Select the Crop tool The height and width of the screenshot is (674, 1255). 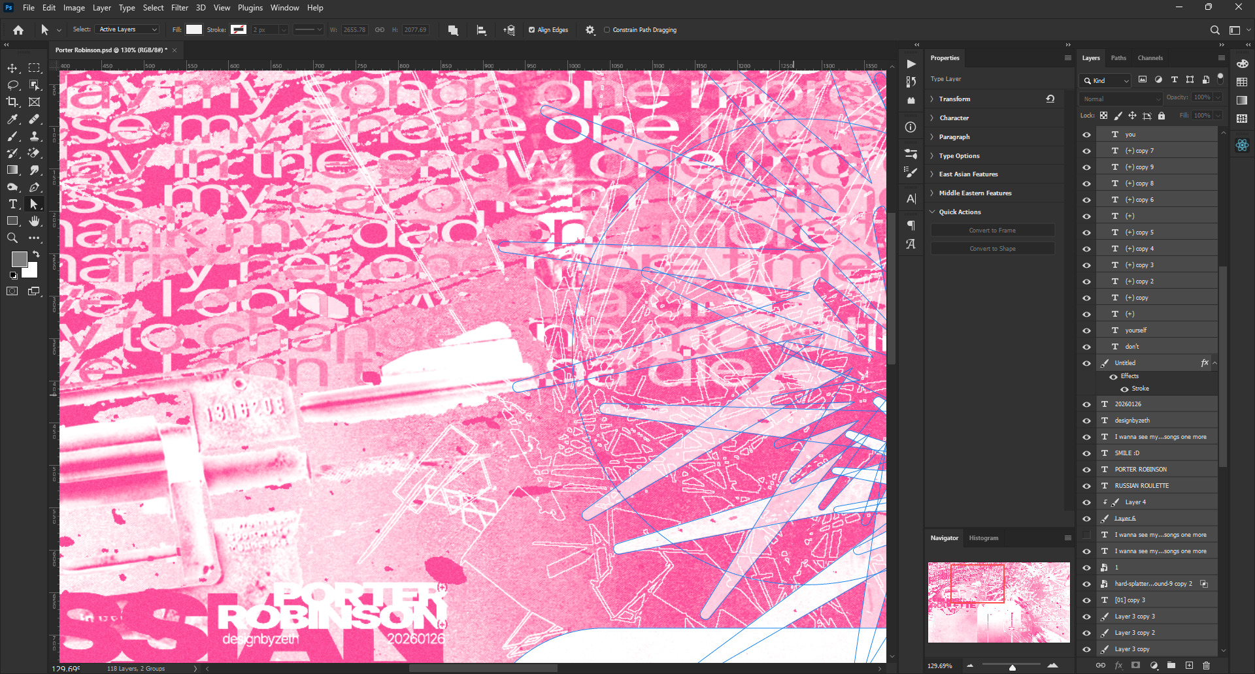click(x=12, y=102)
